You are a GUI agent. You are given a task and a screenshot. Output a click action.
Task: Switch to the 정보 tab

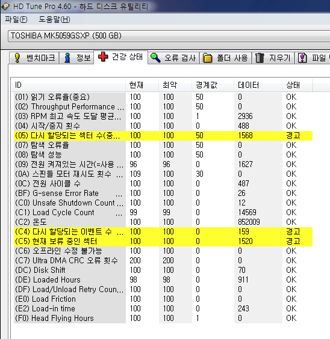click(76, 58)
